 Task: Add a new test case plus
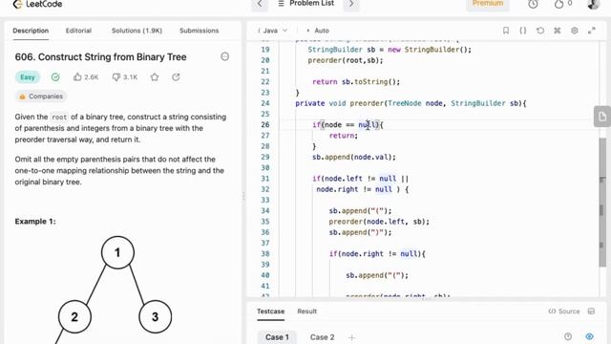coord(351,337)
